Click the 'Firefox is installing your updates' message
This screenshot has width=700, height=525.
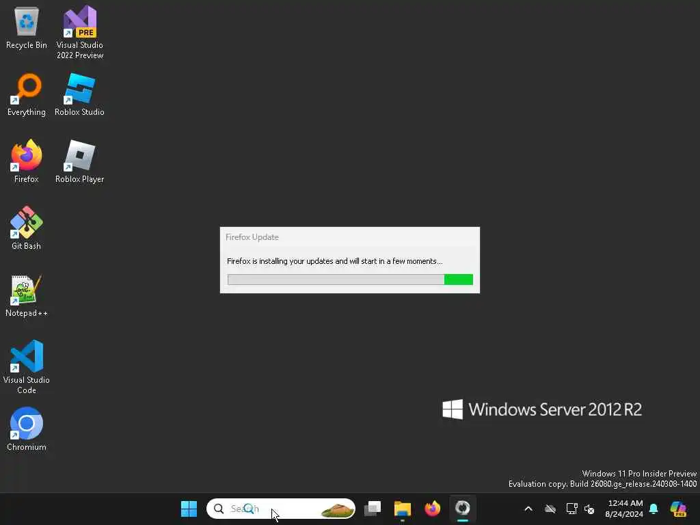(334, 261)
